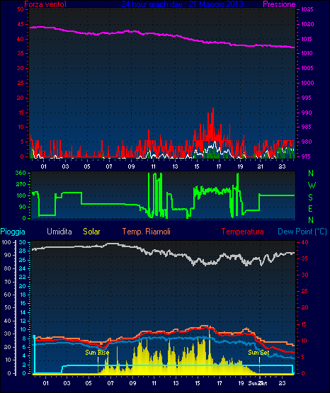Click the 50 wind speed axis value
The image size is (330, 393).
[x=21, y=9]
